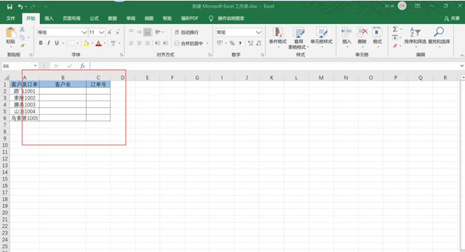Switch to the Formulas (公式) tab
The width and height of the screenshot is (465, 252).
[x=94, y=19]
